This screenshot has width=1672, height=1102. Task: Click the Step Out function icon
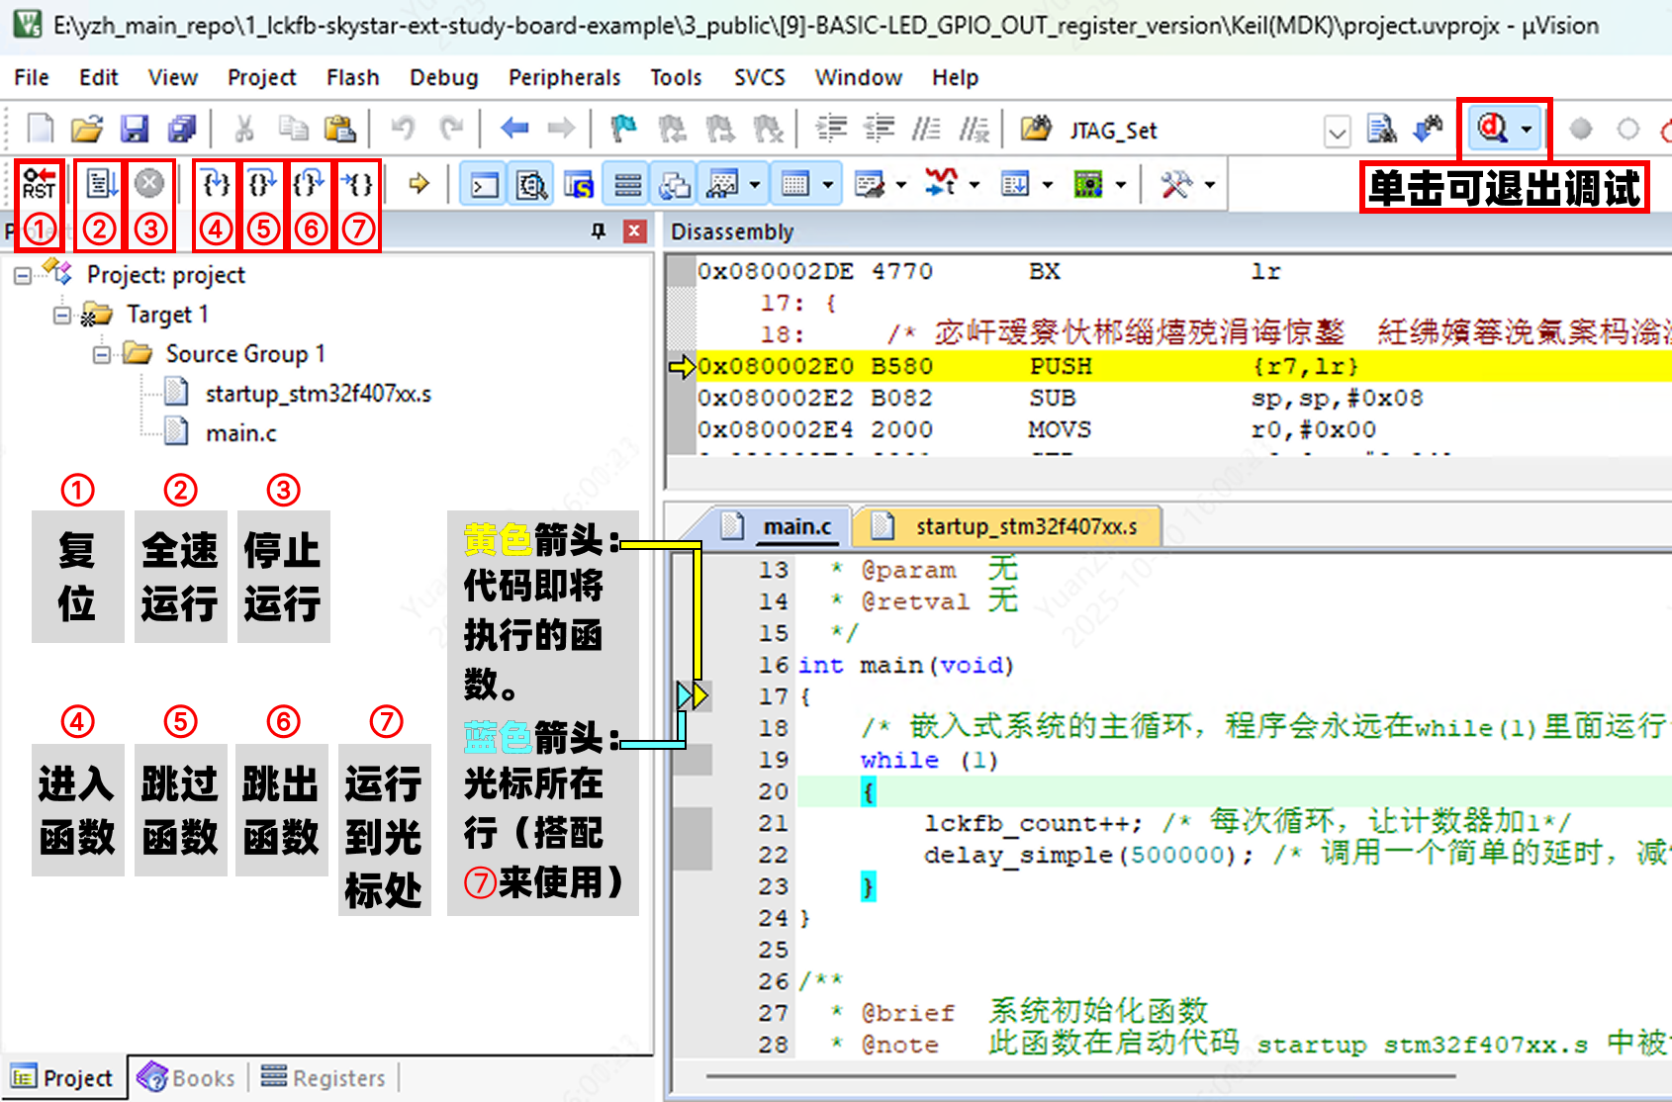pyautogui.click(x=310, y=184)
